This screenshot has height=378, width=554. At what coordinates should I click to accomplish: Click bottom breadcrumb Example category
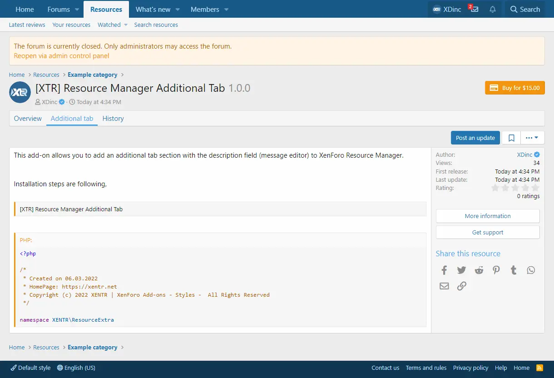[x=93, y=348]
